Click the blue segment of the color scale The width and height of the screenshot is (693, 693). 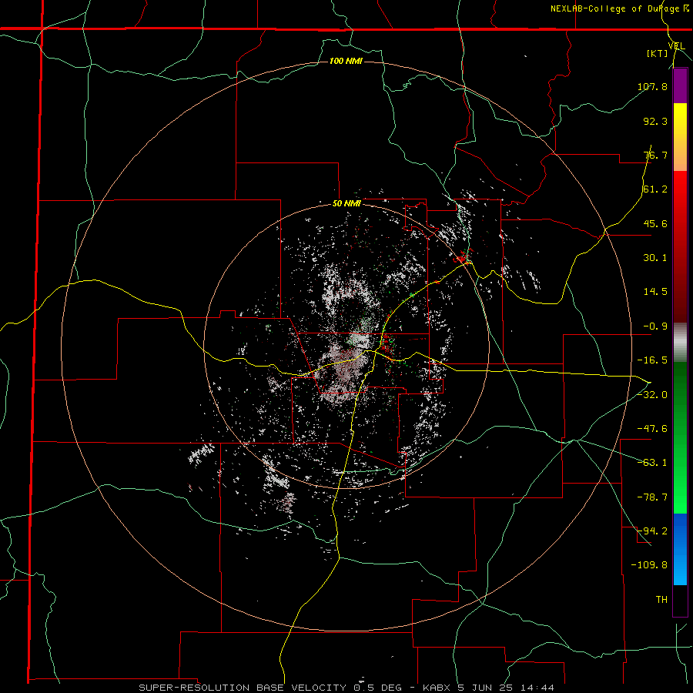[680, 549]
